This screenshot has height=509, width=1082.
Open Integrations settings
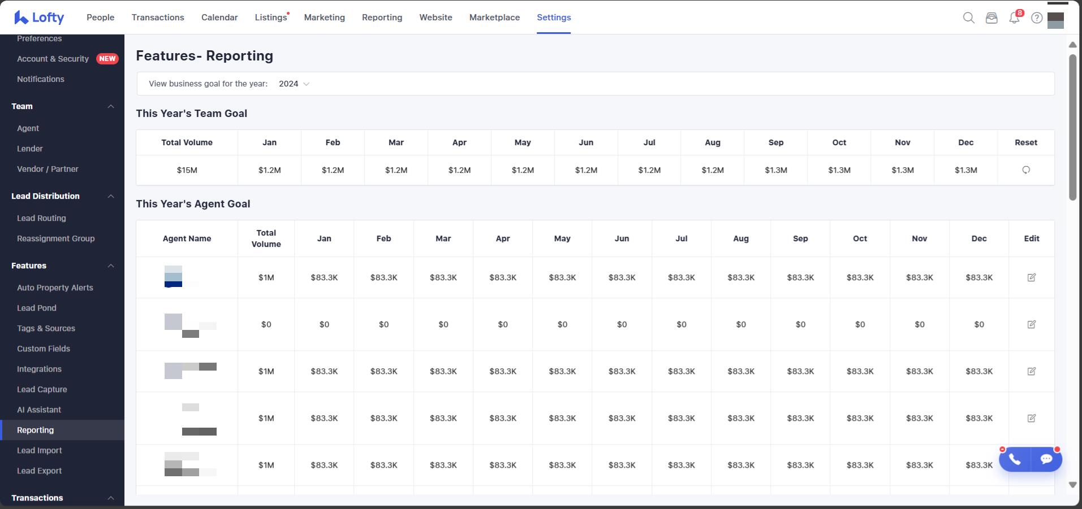tap(39, 369)
